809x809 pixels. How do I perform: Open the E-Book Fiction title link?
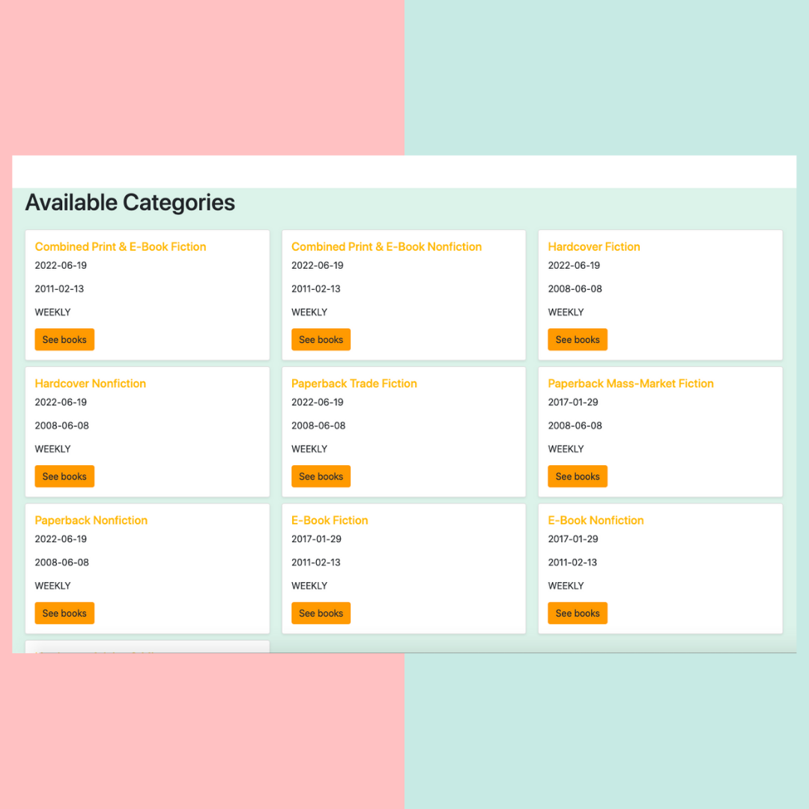click(330, 521)
